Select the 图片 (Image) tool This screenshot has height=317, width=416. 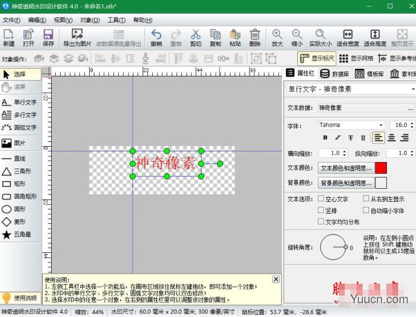click(20, 143)
